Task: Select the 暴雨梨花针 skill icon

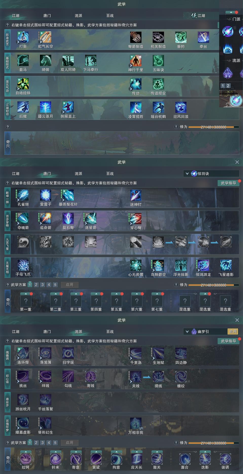Action: coord(68,195)
